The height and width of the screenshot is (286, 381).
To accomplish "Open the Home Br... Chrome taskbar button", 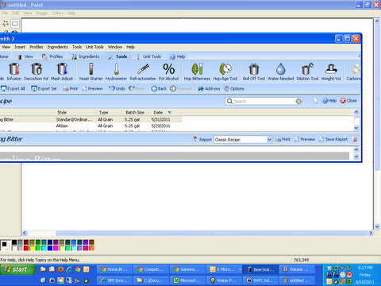I will coord(114,269).
